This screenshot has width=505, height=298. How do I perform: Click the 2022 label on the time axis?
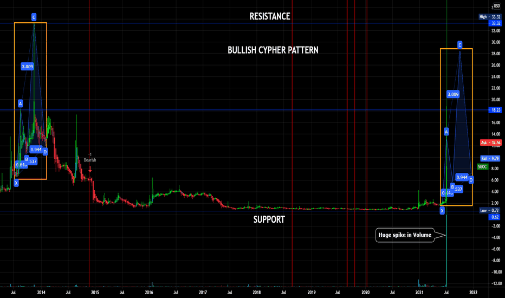point(473,293)
